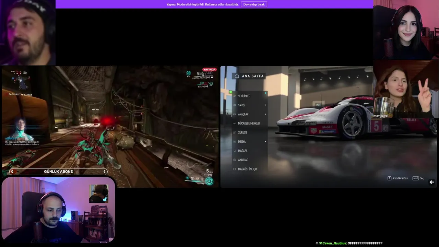Click the helmet icon beside YARIŞ
Image resolution: width=439 pixels, height=247 pixels.
pos(235,105)
